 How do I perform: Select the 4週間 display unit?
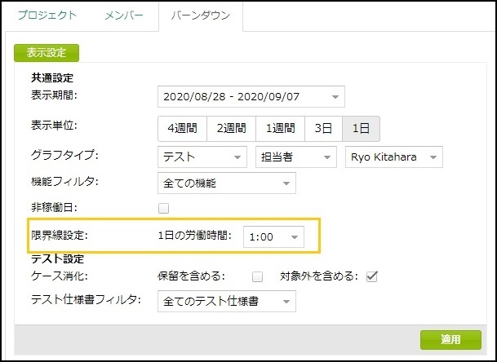tap(182, 128)
